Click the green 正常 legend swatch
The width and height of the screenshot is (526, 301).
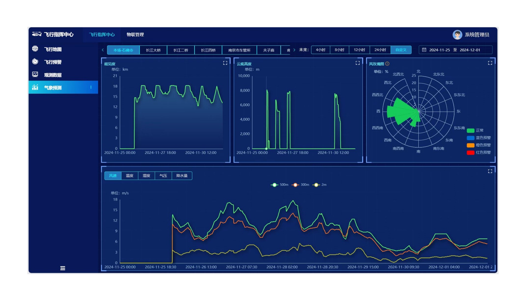[x=470, y=131]
